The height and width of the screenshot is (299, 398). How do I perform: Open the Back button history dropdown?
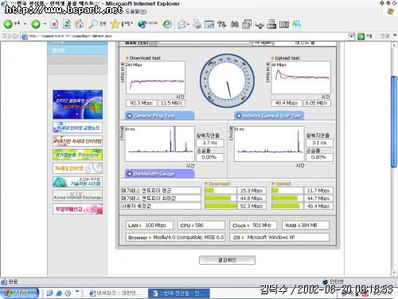pos(25,24)
